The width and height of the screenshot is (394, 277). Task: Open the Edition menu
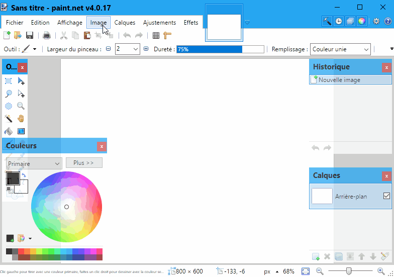(x=40, y=23)
